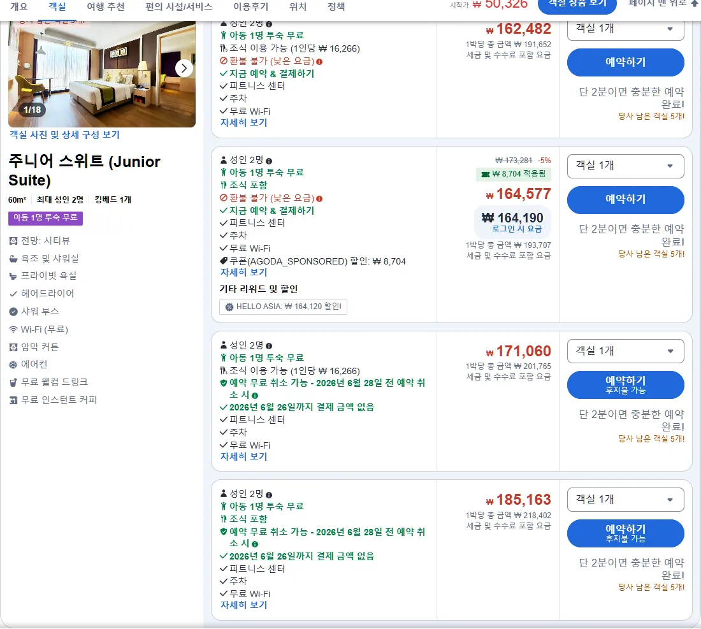Click info icon beside 성인 2명 in 164,577 offer
Image resolution: width=701 pixels, height=629 pixels.
269,161
